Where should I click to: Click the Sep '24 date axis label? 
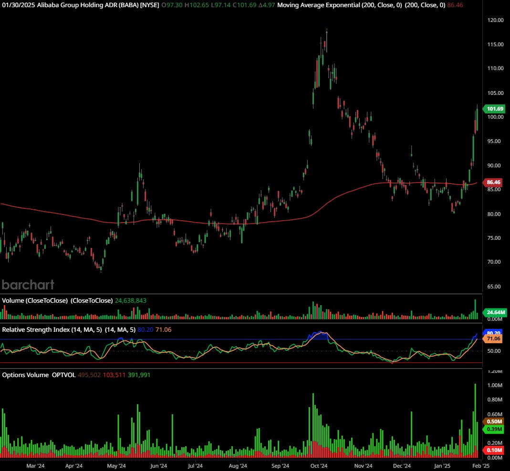pyautogui.click(x=280, y=466)
